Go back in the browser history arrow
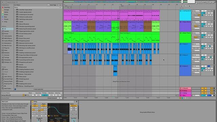 pos(2,2)
